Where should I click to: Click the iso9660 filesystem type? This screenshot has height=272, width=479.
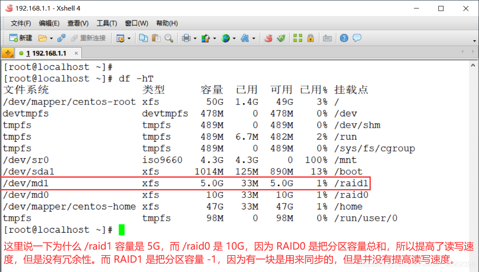coord(162,160)
